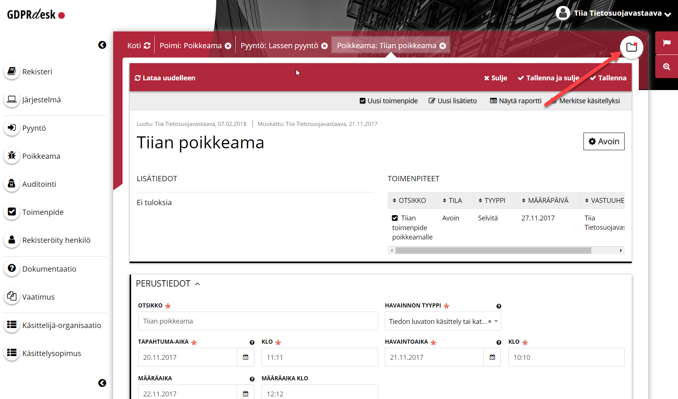Expand the Tiia Tietosuojavastaava user menu
Screen dimensions: 678x399
tap(668, 14)
